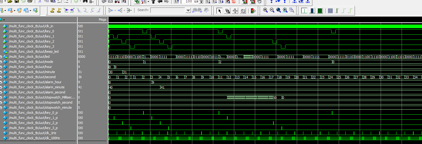Viewport: 422px width, 144px height.
Task: Click the save-disk wave toolbar icon
Action: (x=26, y=10)
